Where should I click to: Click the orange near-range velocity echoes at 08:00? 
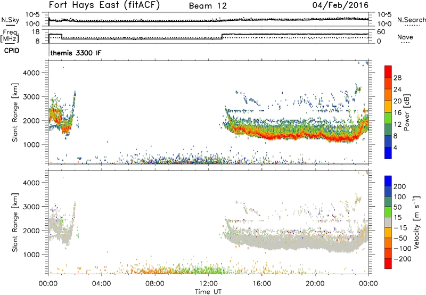(x=155, y=271)
